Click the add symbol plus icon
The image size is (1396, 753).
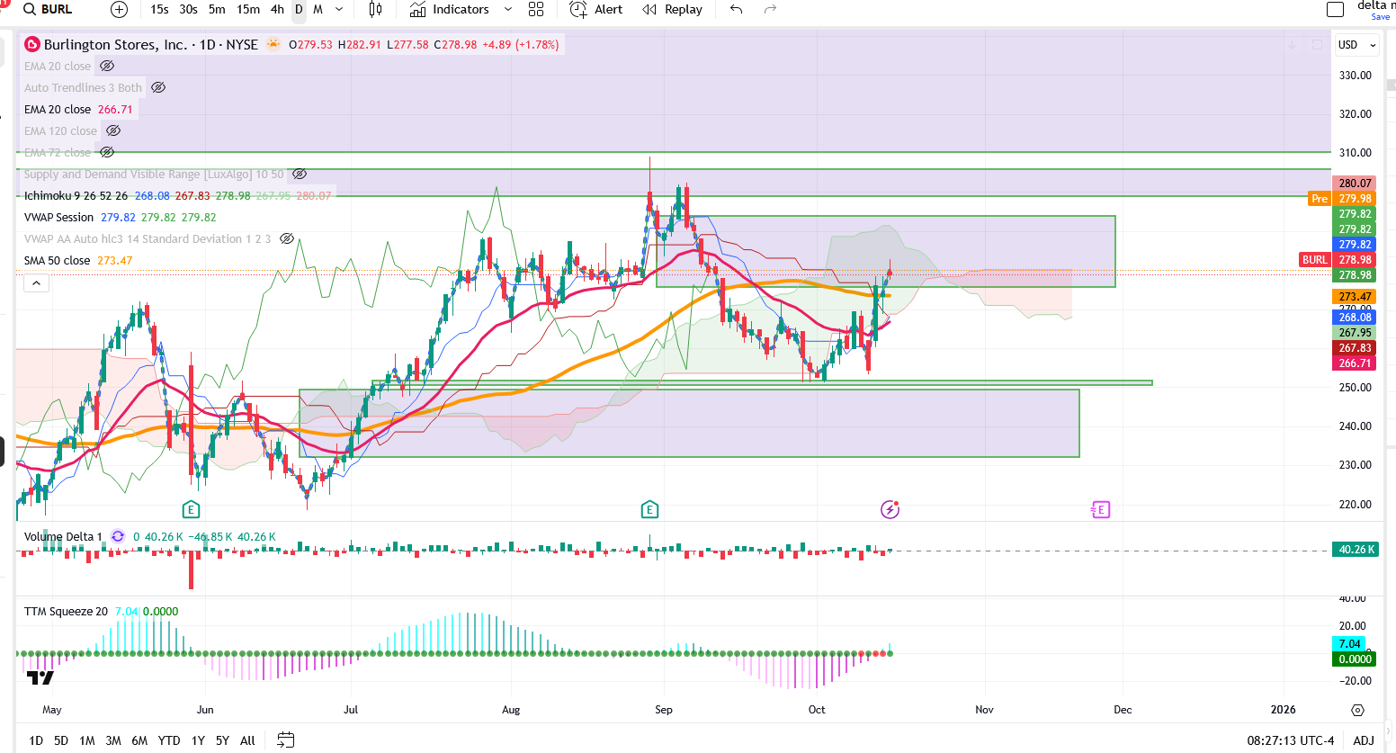pos(119,10)
